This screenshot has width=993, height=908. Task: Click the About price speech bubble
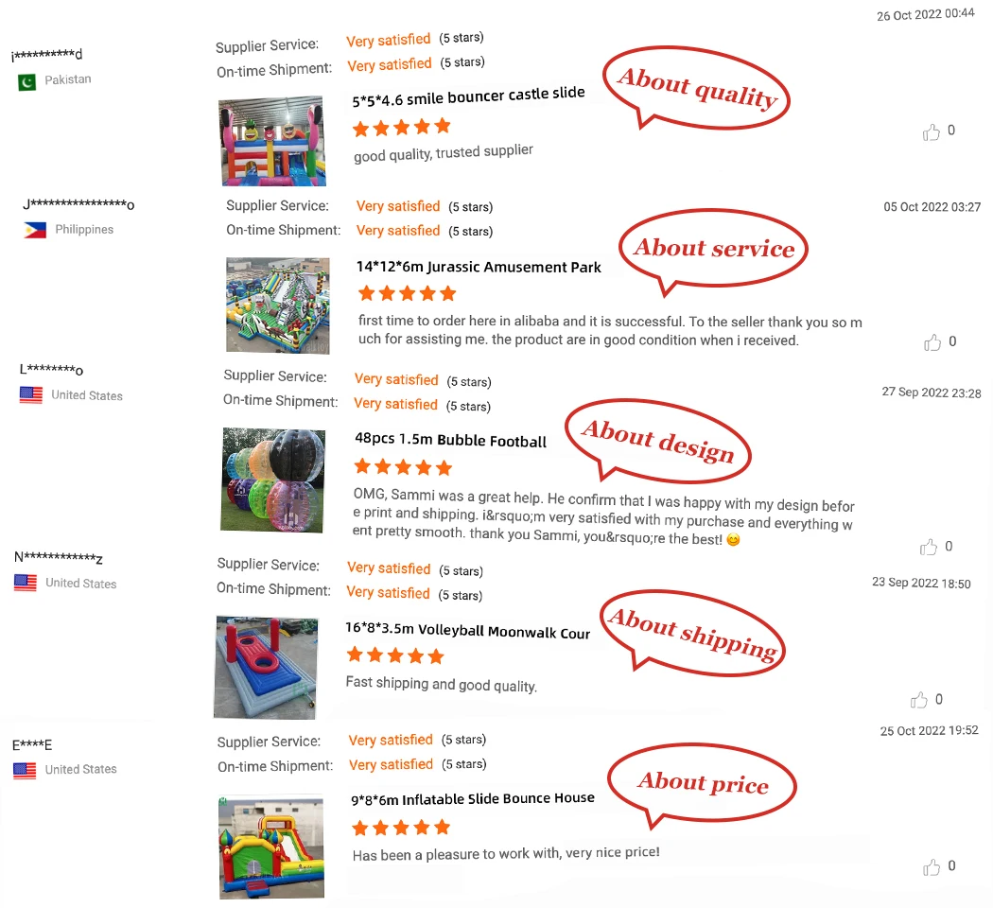pos(702,784)
